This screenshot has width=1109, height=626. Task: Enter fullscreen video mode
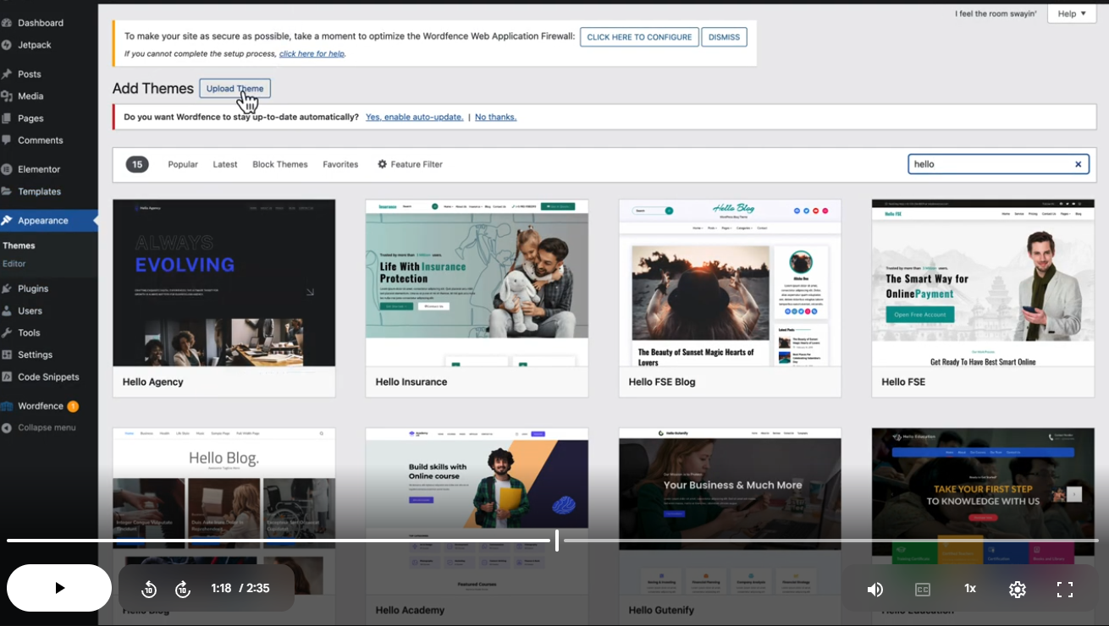1065,589
